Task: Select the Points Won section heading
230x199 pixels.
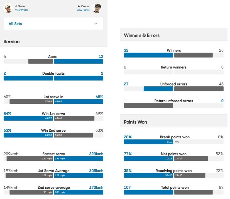Action: pos(135,122)
